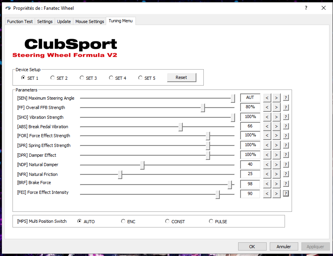Decrease Maximum Steering Angle with left arrow
Image resolution: width=333 pixels, height=256 pixels.
pyautogui.click(x=267, y=98)
